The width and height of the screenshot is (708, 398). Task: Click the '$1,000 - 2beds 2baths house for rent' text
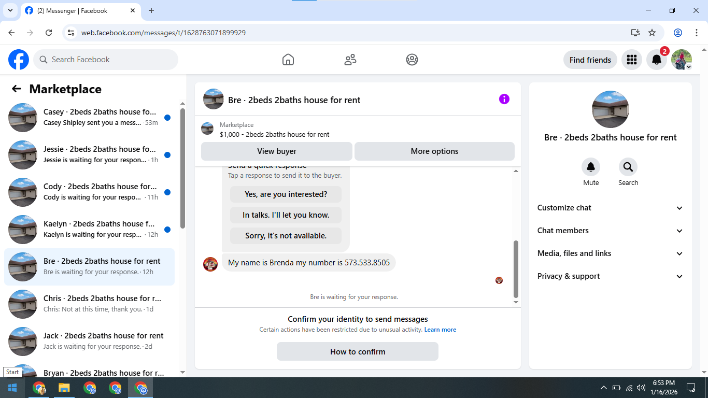(x=275, y=134)
